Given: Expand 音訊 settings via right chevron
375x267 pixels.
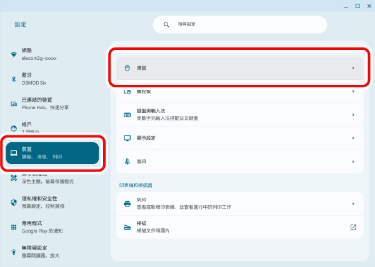Looking at the screenshot, I should coord(353,161).
